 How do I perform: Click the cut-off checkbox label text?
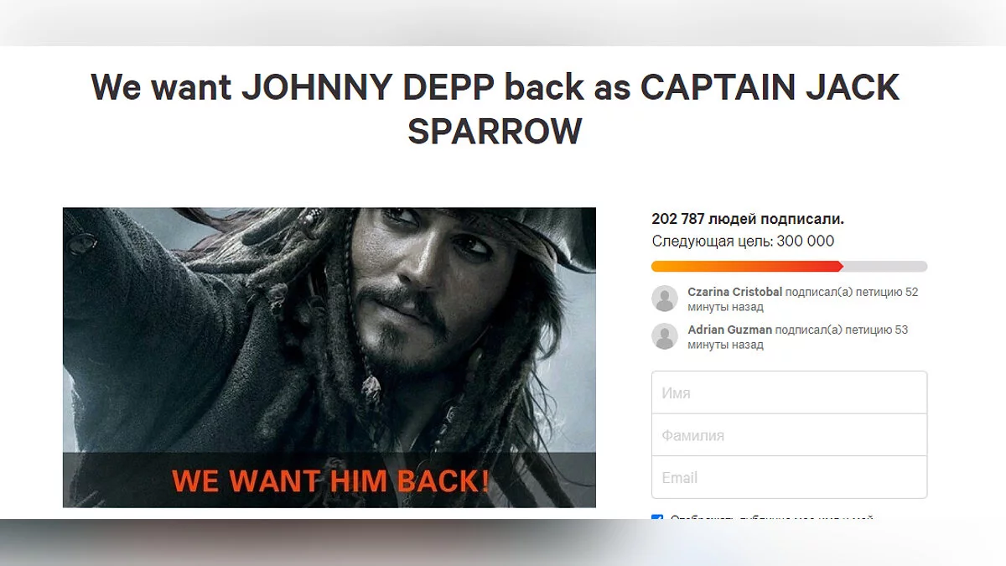(x=771, y=519)
